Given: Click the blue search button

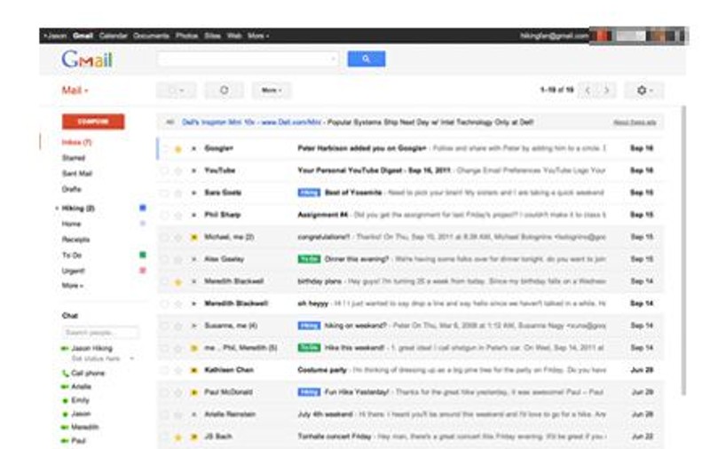Looking at the screenshot, I should coord(367,59).
